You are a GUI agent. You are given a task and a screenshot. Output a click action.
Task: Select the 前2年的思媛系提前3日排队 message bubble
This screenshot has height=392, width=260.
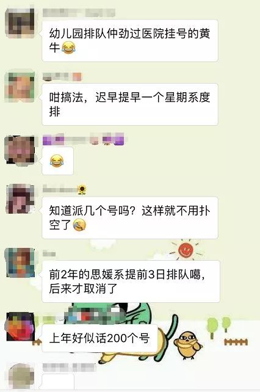tap(131, 281)
